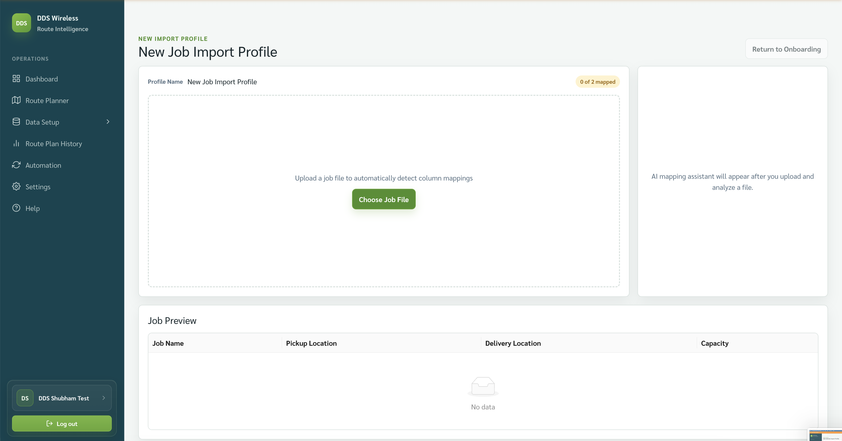Click the AI mapping assistant placeholder text
This screenshot has width=842, height=441.
[732, 182]
